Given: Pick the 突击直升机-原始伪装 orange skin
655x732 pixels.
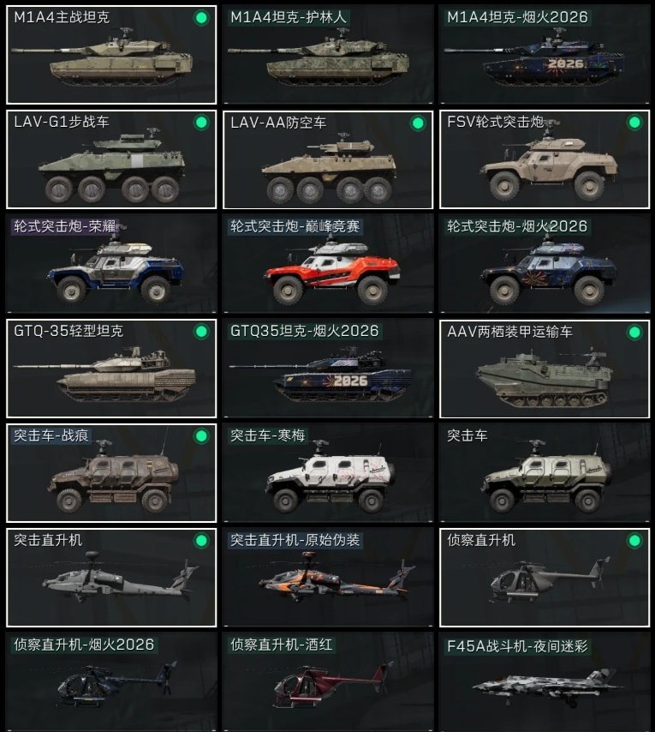Looking at the screenshot, I should pyautogui.click(x=328, y=578).
